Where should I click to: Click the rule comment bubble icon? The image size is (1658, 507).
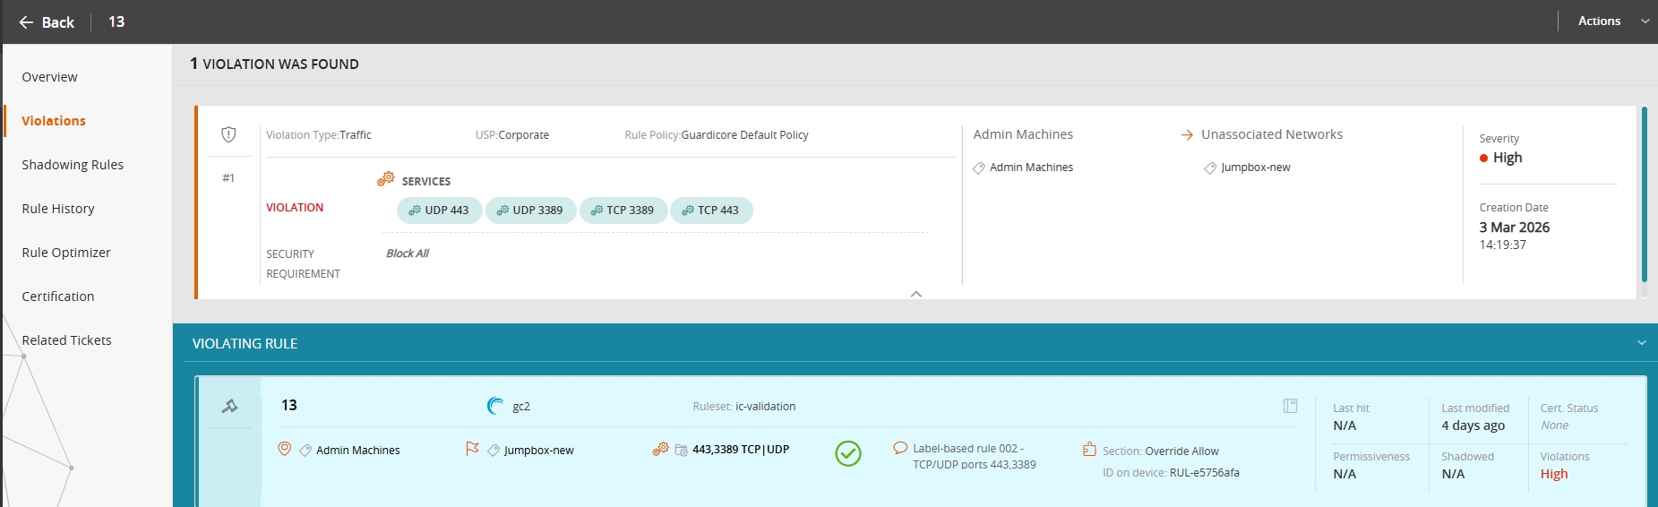coord(900,448)
